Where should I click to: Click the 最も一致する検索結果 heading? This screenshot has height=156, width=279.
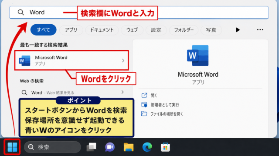point(44,45)
